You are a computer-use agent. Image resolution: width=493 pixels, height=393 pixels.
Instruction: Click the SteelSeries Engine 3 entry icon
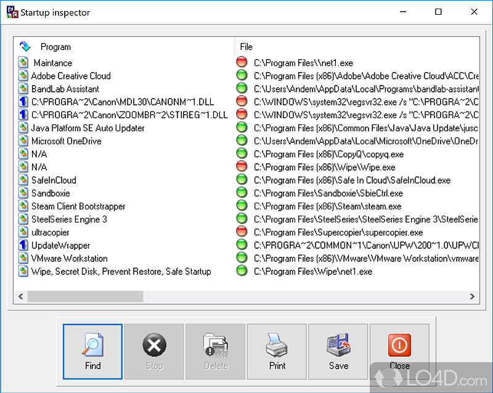click(x=23, y=219)
